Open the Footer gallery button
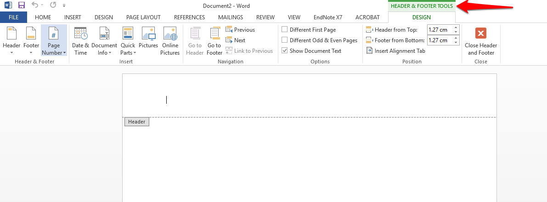The height and width of the screenshot is (202, 547). 31,40
